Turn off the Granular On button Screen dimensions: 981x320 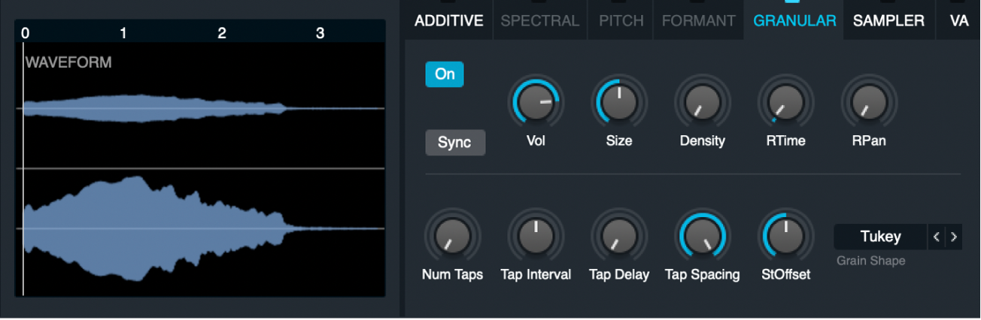pyautogui.click(x=445, y=74)
